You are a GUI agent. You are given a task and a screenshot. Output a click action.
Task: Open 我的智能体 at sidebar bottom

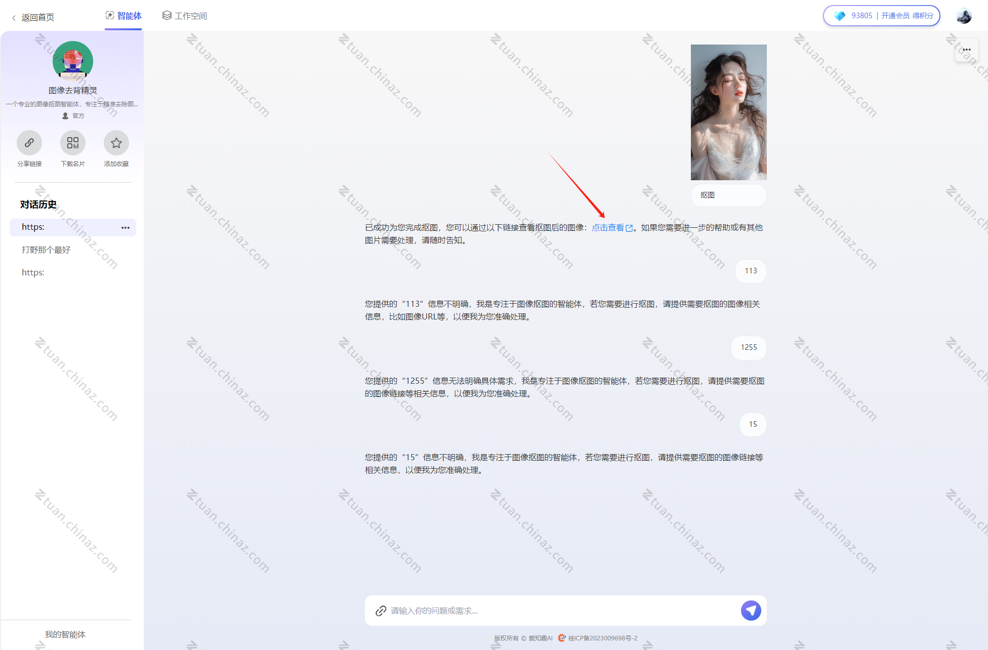tap(65, 634)
